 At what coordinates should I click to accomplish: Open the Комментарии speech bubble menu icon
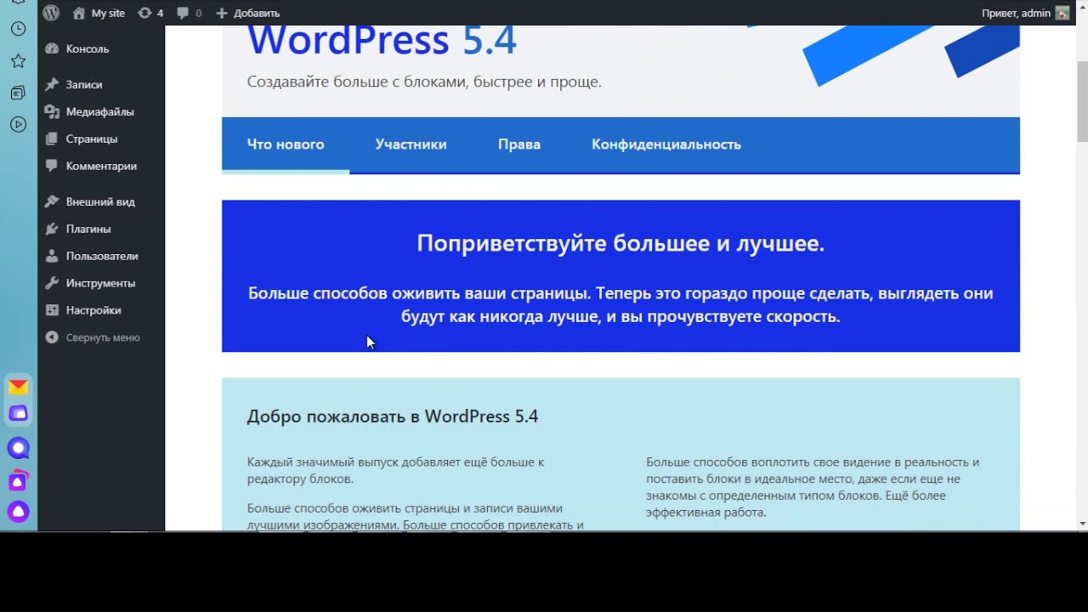(x=52, y=167)
